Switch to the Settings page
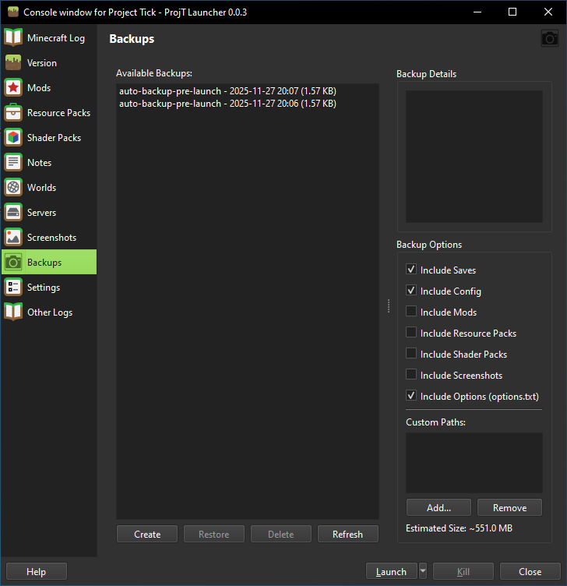Viewport: 567px width, 586px height. (49, 287)
